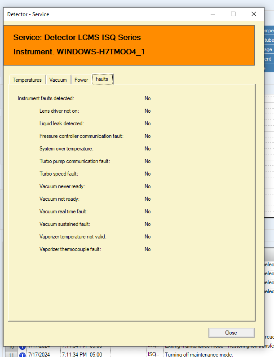274x357 pixels.
Task: Click the Faults tab
Action: point(102,79)
